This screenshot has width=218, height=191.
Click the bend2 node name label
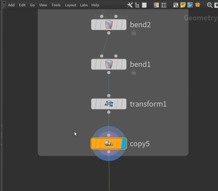(x=140, y=25)
